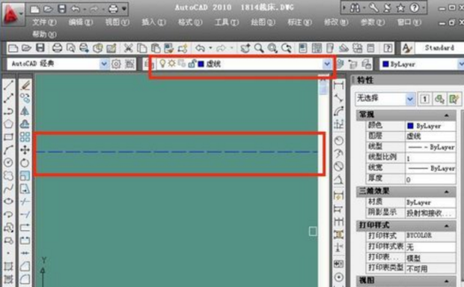Select the Revision Cloud tool

(8, 175)
